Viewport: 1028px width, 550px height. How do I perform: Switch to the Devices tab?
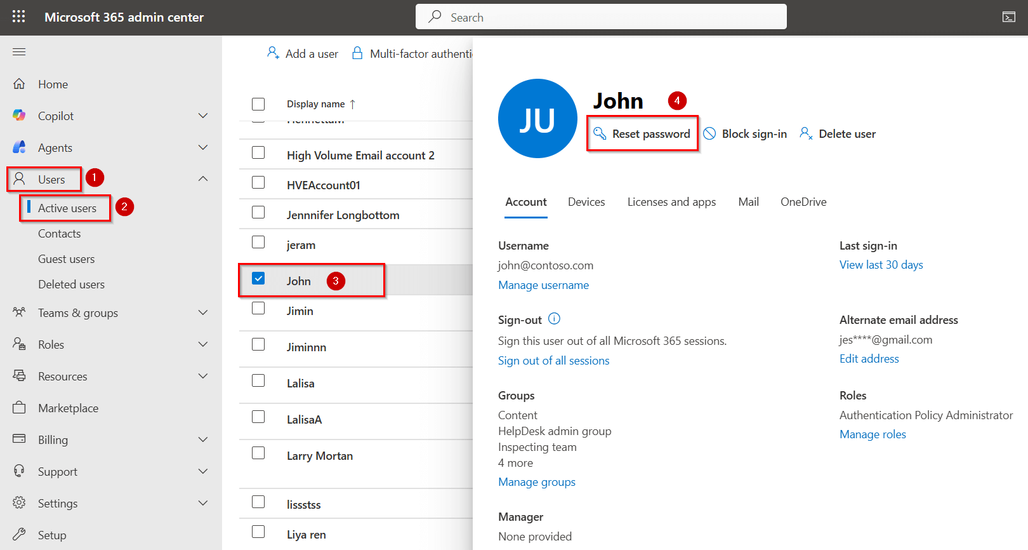[586, 202]
